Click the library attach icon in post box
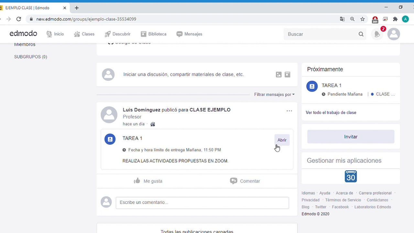 287,74
